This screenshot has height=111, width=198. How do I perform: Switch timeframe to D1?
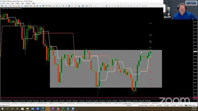tap(140, 6)
